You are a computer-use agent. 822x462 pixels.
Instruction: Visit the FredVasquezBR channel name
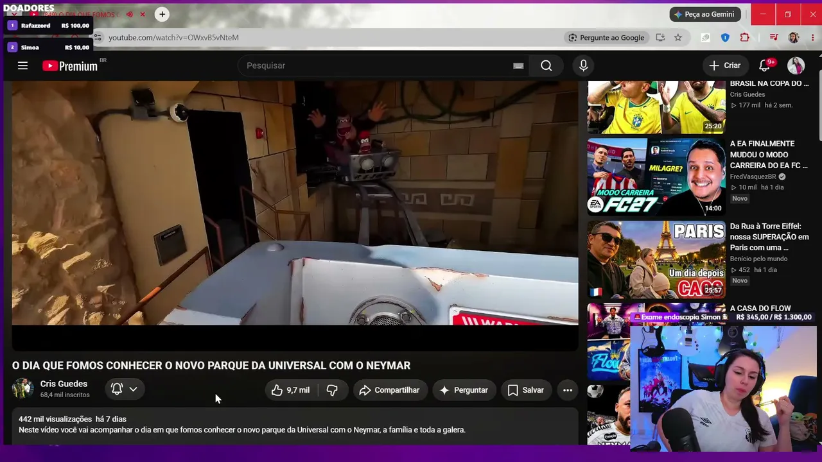pyautogui.click(x=753, y=176)
